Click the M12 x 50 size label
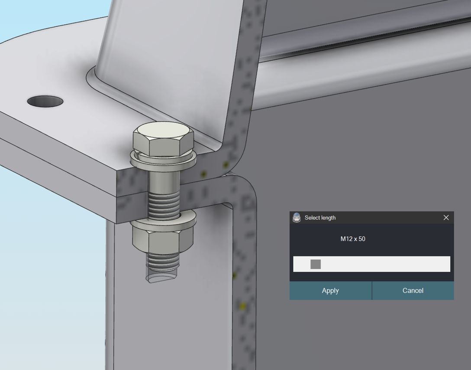471x370 pixels. coord(353,239)
